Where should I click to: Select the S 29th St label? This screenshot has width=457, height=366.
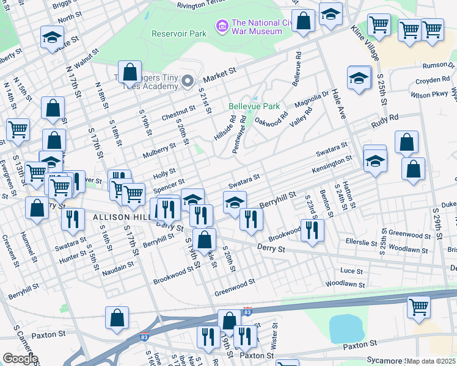click(x=437, y=224)
